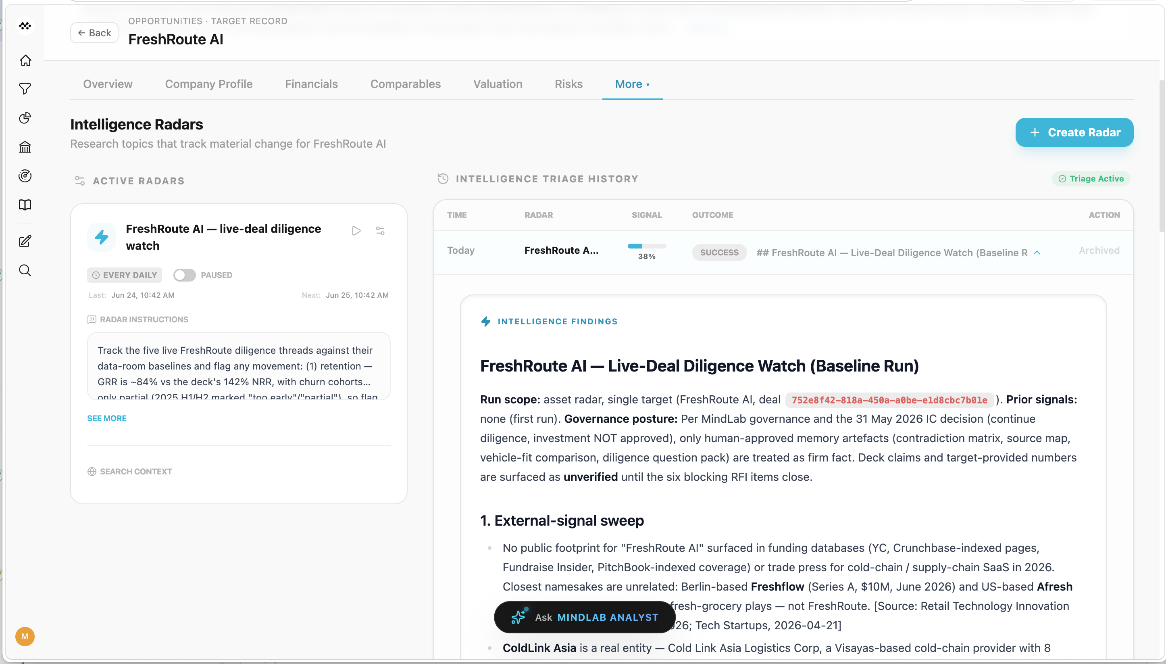Open the radar target sidebar icon

25,175
